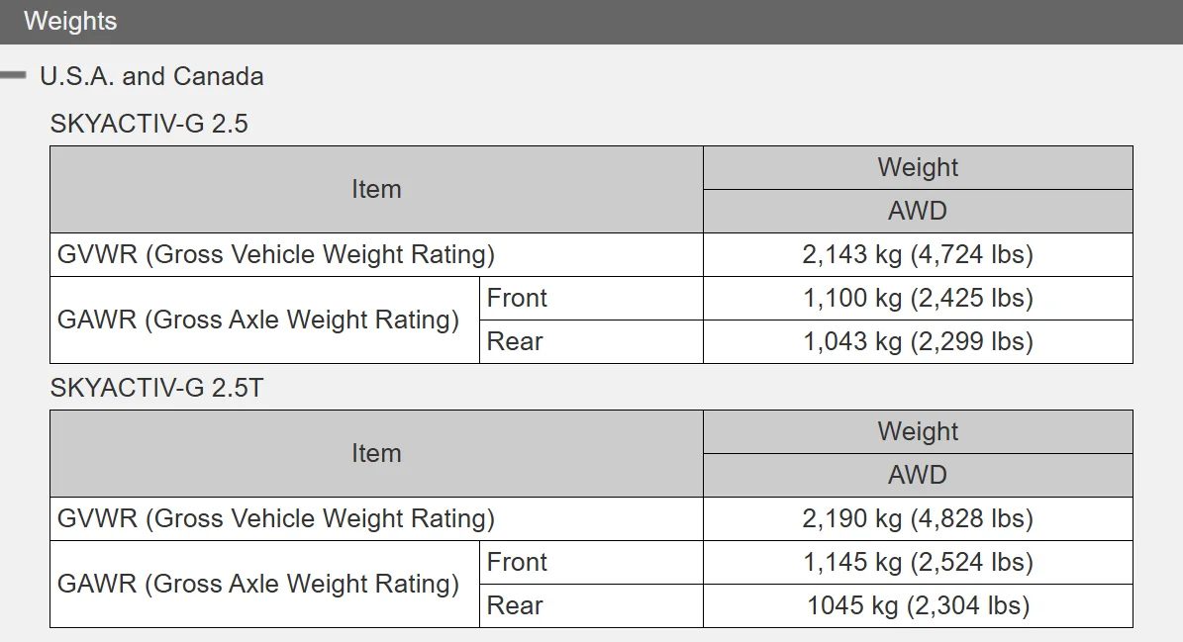
Task: Select the 1,145 kg (2,524 lbs) front value
Action: coord(918,562)
